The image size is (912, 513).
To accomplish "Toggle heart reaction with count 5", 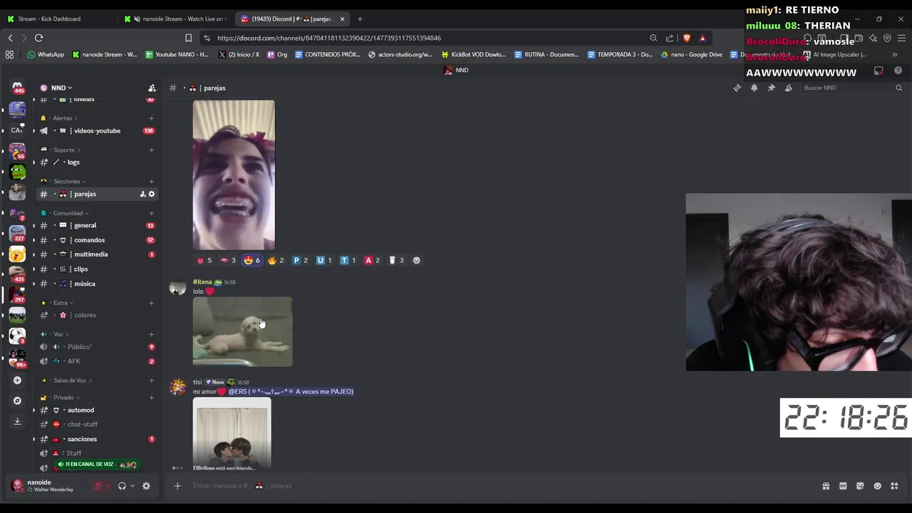I will pyautogui.click(x=204, y=260).
